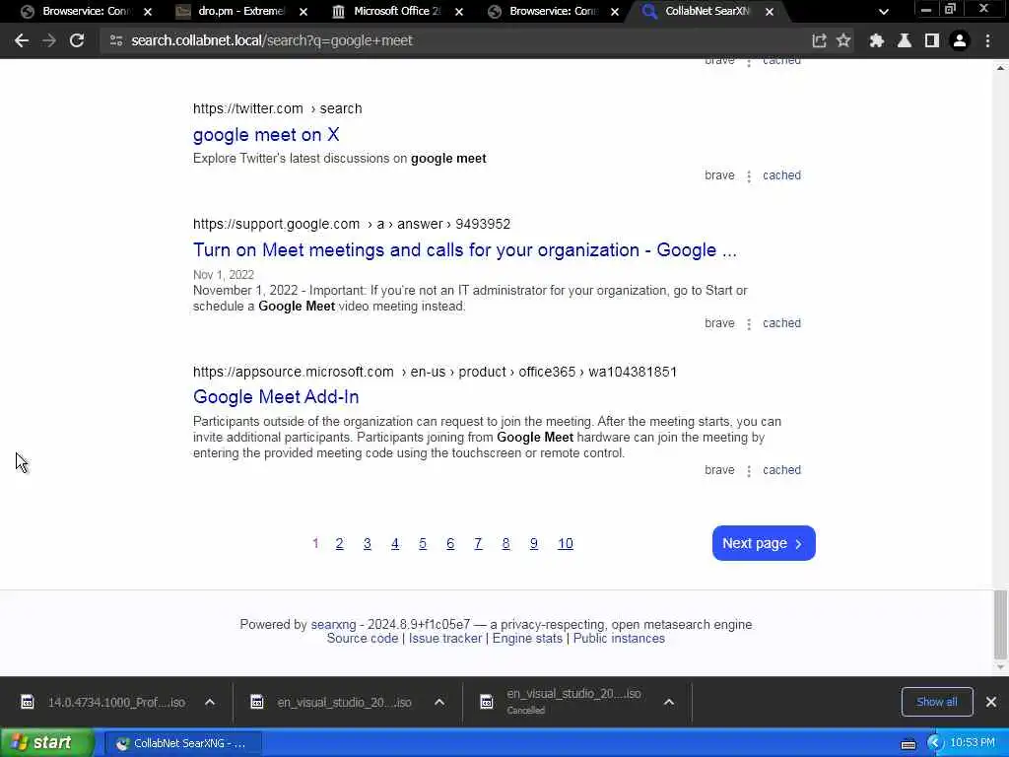The width and height of the screenshot is (1009, 757).
Task: Reload the page with the refresh icon
Action: [77, 40]
